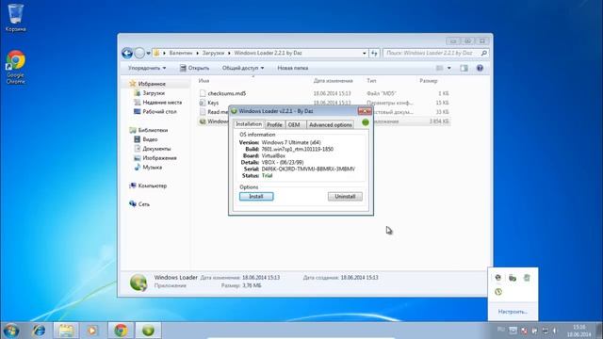603x339 pixels.
Task: Go back in the Explorer window
Action: pos(127,53)
